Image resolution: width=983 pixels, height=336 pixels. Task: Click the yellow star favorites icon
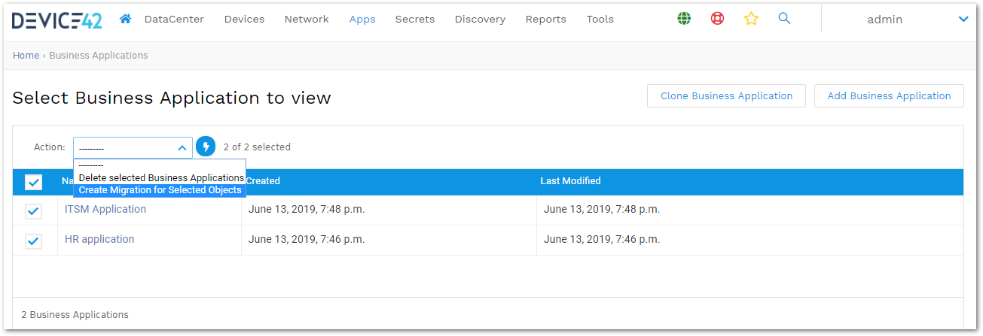pos(751,19)
